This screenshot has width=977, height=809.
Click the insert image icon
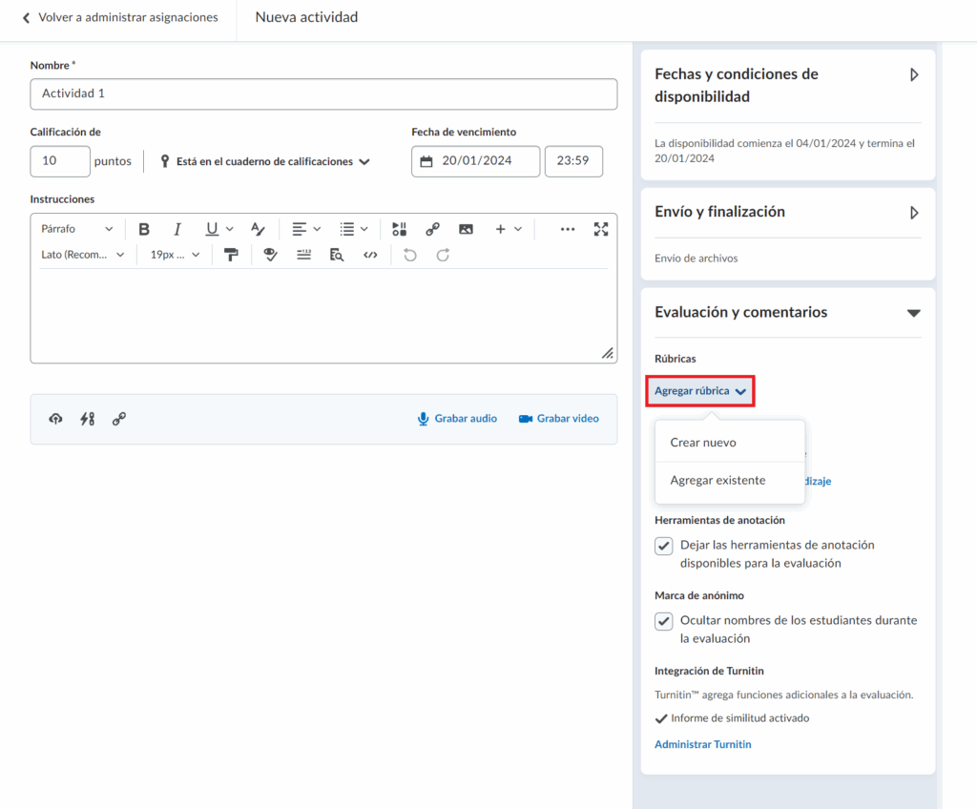[466, 229]
